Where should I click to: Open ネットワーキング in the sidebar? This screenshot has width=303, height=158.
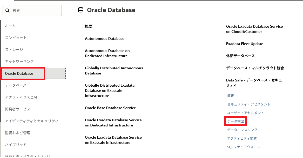point(19,62)
